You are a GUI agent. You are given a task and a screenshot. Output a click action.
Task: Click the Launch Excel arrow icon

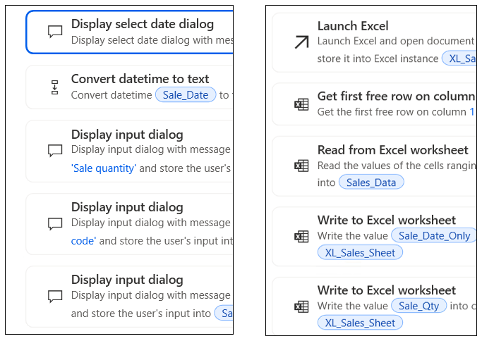301,42
